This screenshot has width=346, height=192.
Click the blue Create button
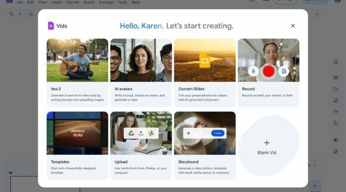point(217,133)
